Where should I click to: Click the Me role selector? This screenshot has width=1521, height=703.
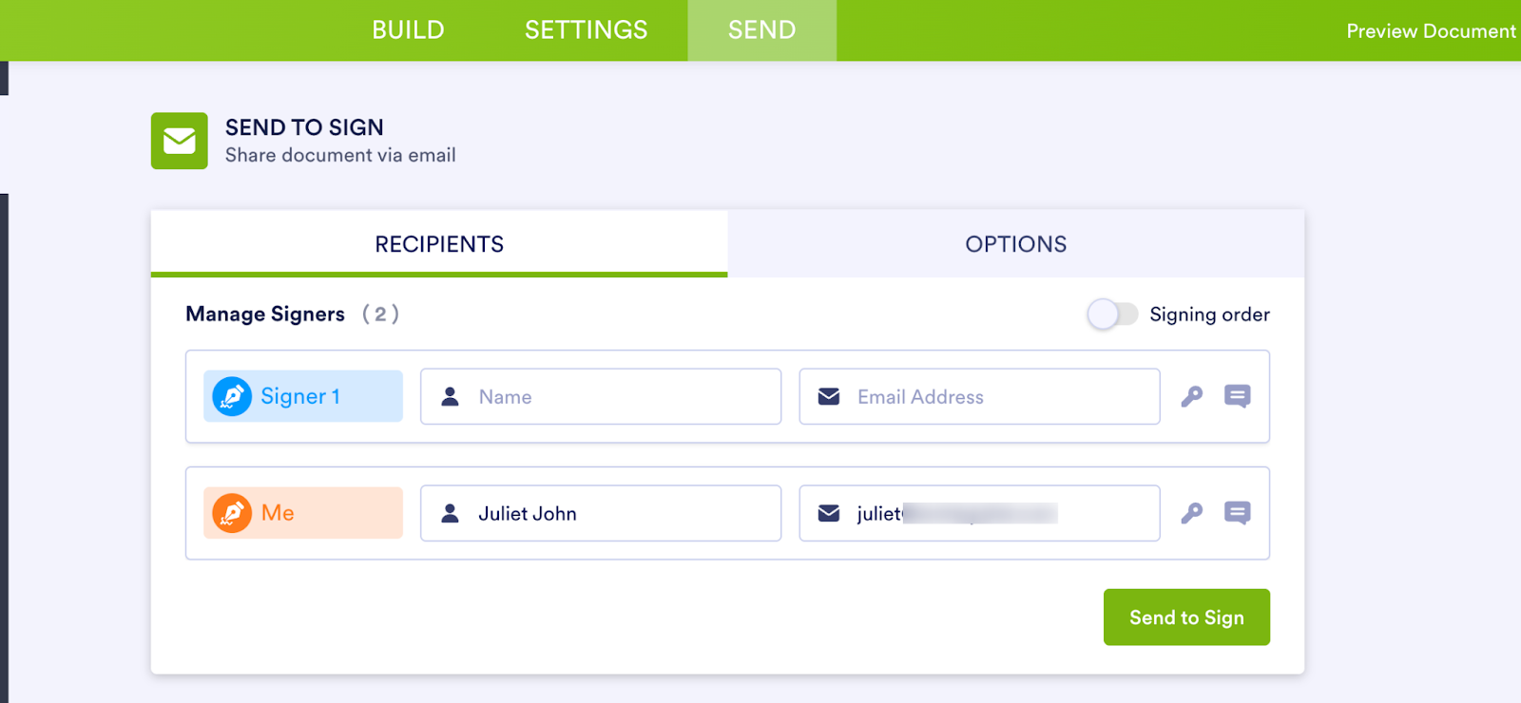(x=302, y=513)
